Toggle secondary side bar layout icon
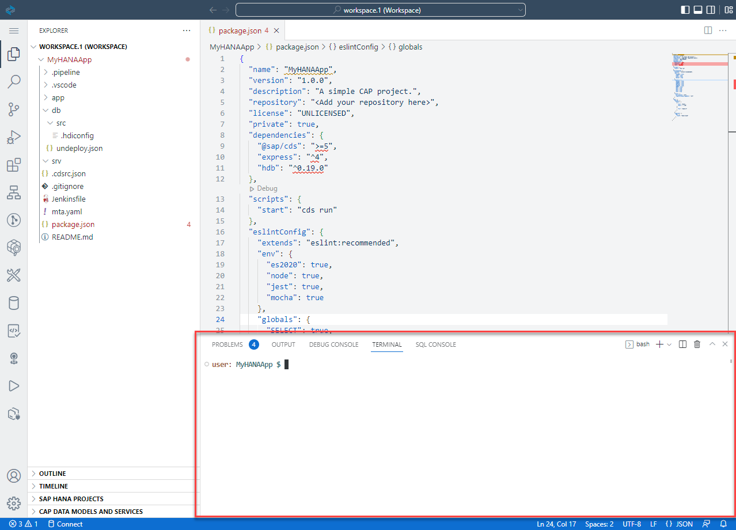This screenshot has width=736, height=530. [711, 10]
